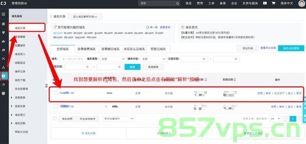Tick the checkbox for the .net domain row

click(x=56, y=93)
